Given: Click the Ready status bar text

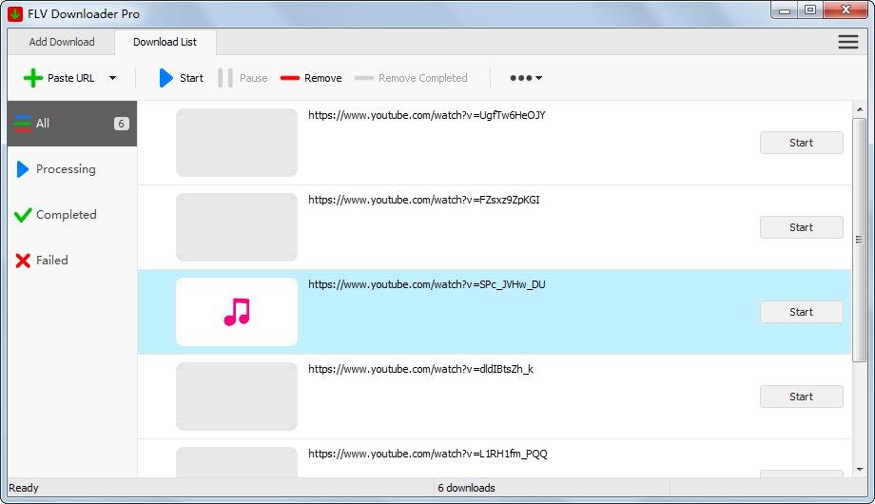Looking at the screenshot, I should 24,488.
